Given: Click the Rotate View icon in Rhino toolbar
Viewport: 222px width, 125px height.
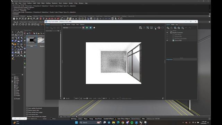Looking at the screenshot, I should (x=17, y=19).
